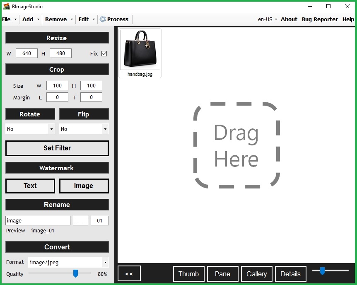Click the collapse panel << button
The height and width of the screenshot is (285, 357).
[x=129, y=274]
